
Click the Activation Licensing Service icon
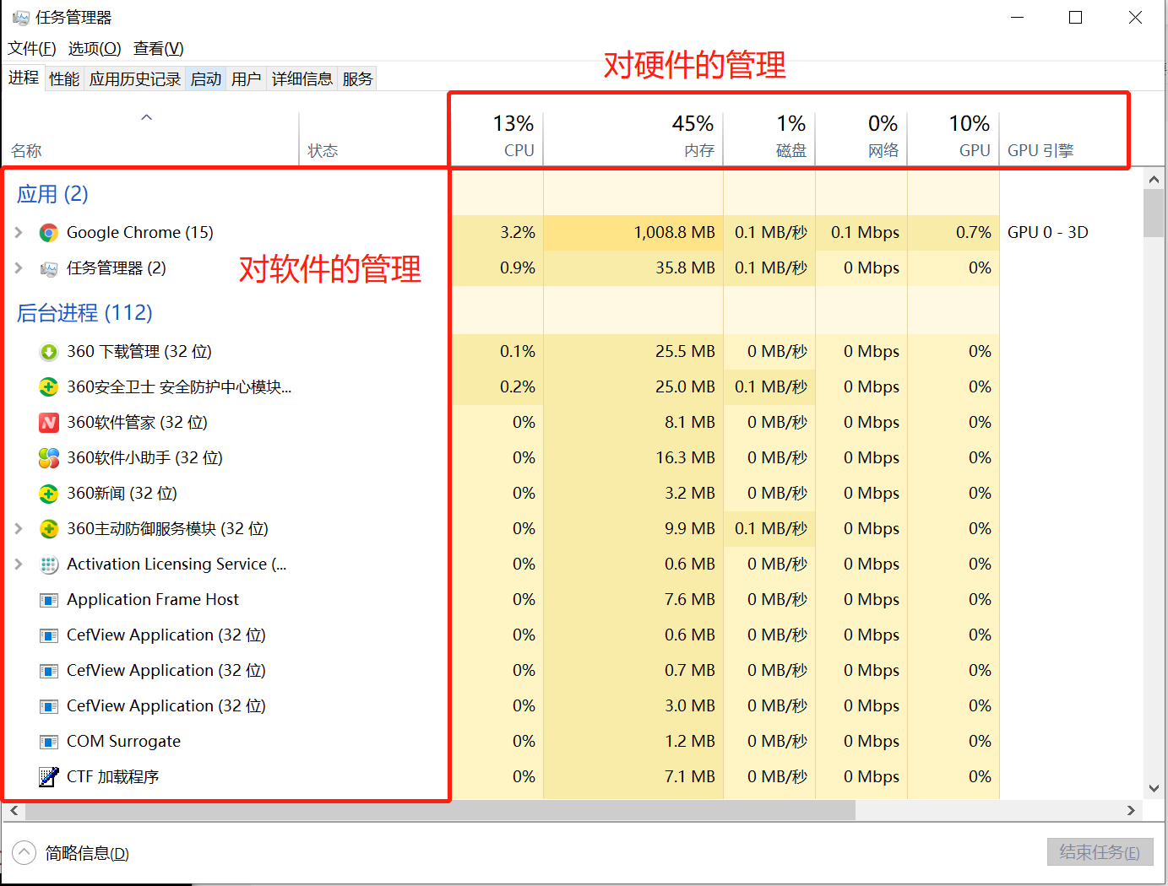(49, 565)
